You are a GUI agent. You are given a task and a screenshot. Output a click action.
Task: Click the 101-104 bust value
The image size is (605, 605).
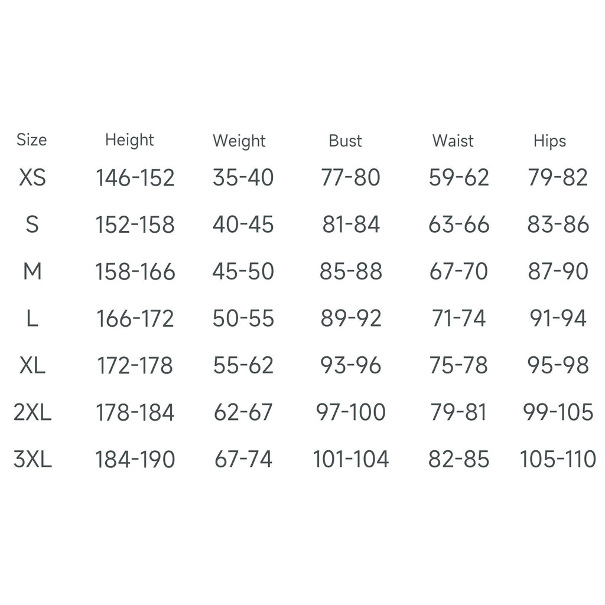click(351, 459)
